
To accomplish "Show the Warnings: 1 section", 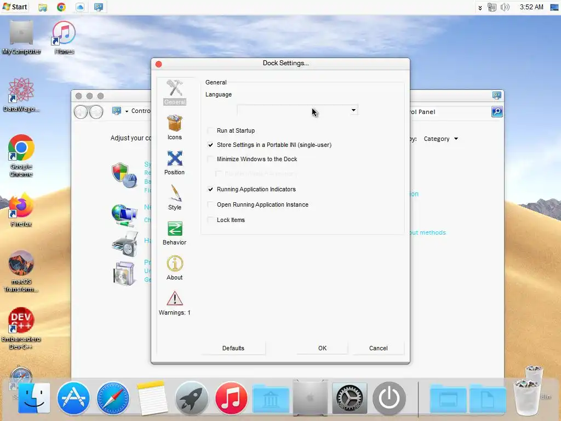I will [175, 303].
